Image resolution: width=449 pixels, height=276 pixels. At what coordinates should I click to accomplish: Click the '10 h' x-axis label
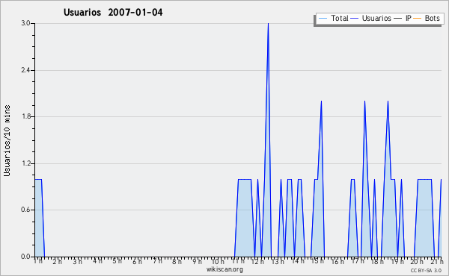point(218,261)
